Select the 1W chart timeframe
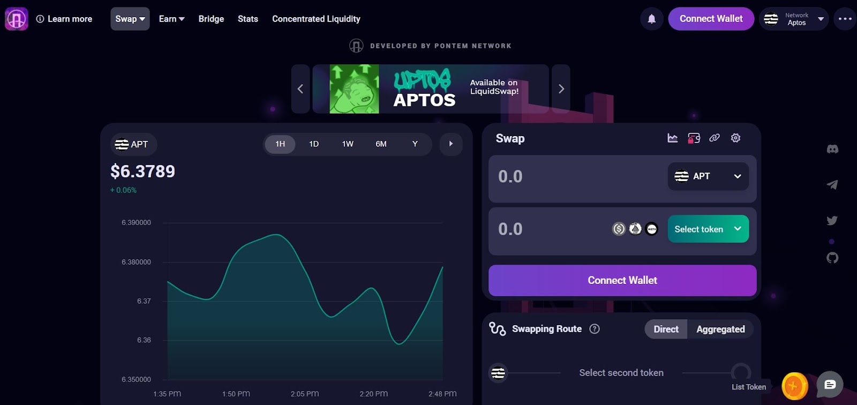 pyautogui.click(x=348, y=144)
